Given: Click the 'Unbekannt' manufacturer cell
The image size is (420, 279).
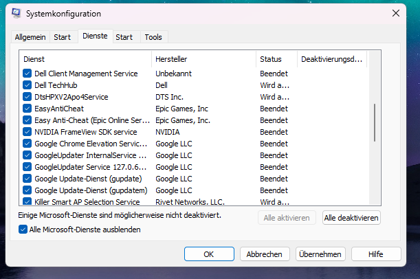Looking at the screenshot, I should pos(174,74).
